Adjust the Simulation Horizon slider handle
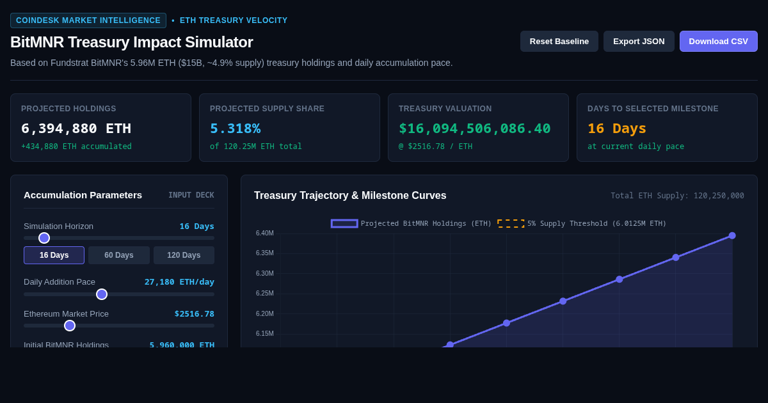Viewport: 768px width, 403px height. 44,238
